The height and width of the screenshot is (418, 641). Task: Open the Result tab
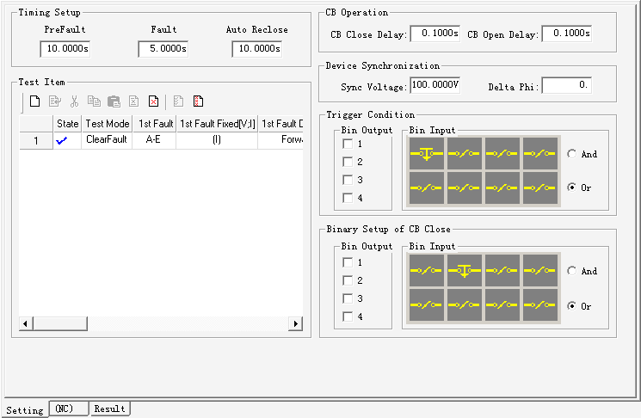109,409
